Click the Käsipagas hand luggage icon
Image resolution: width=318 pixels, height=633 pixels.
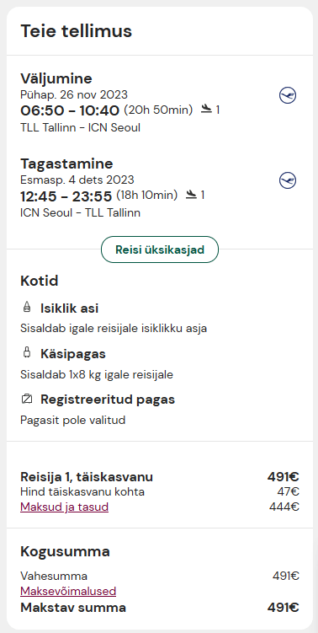click(27, 353)
